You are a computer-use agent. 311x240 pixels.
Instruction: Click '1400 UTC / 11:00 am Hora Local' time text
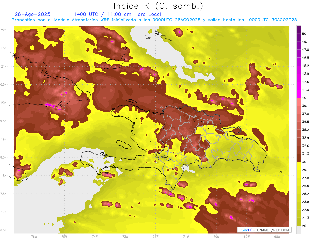[x=117, y=14]
